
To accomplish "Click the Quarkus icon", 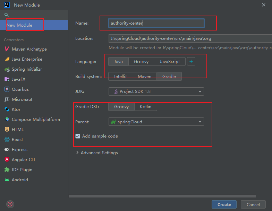I will (x=7, y=89).
